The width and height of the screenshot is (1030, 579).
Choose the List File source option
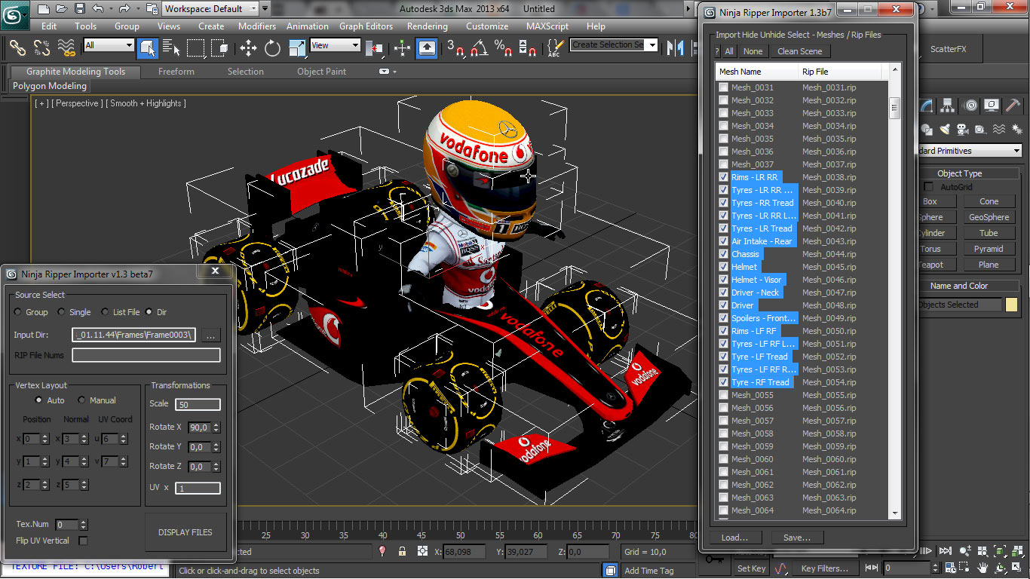(x=105, y=312)
